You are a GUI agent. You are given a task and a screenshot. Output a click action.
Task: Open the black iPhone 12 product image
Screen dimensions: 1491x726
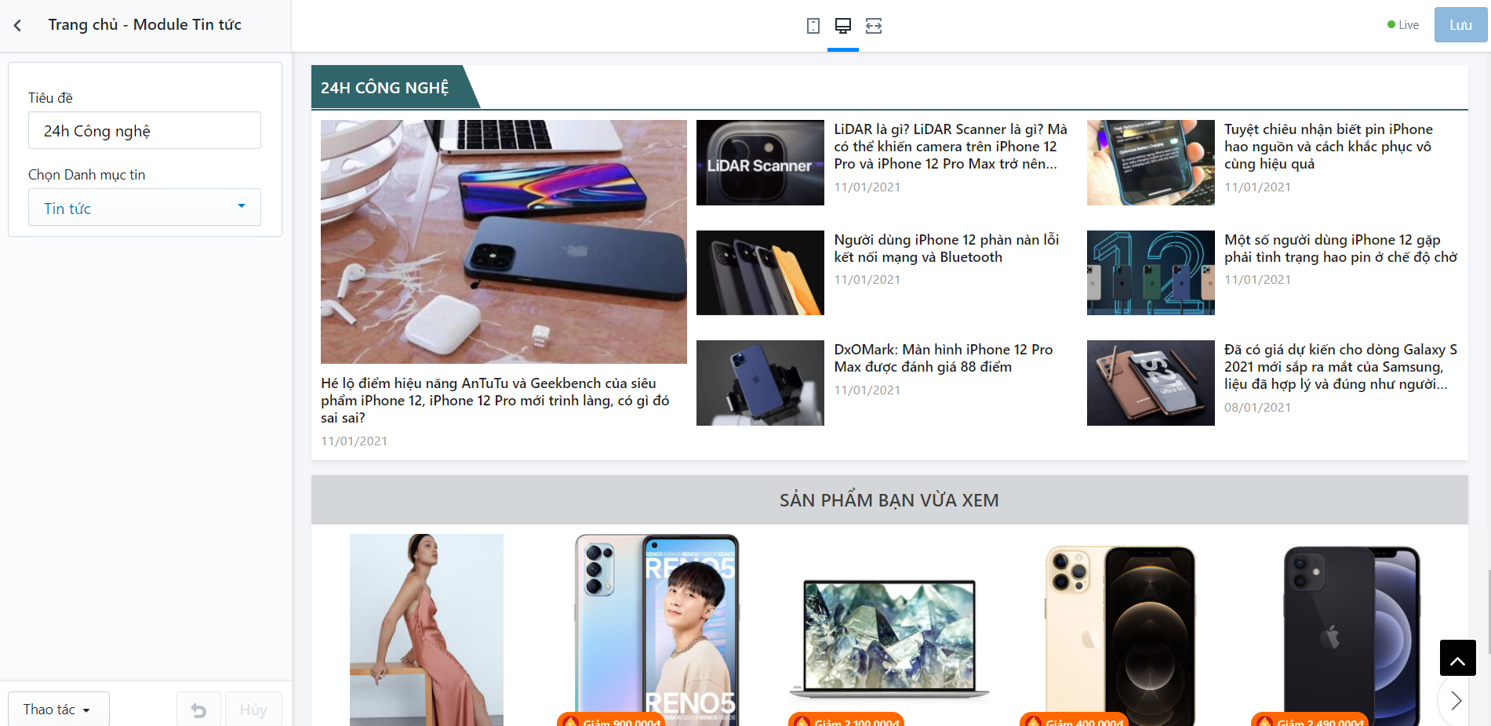[x=1351, y=635]
